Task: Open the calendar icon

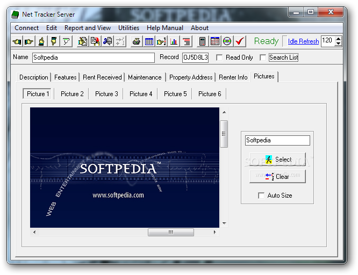Action: (214, 41)
